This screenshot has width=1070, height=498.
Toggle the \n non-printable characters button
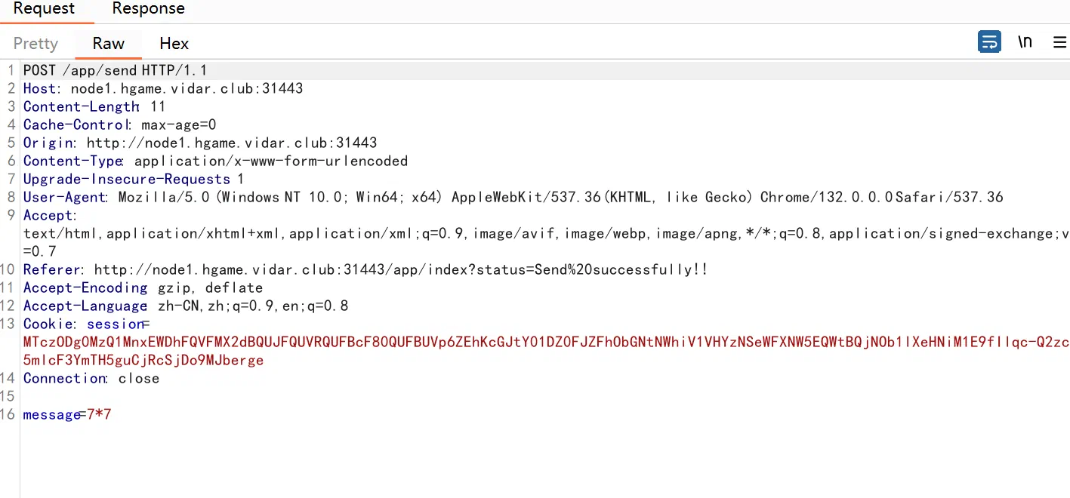pyautogui.click(x=1025, y=41)
